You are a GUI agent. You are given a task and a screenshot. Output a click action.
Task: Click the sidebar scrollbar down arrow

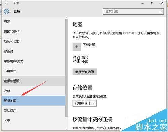[x=66, y=129]
